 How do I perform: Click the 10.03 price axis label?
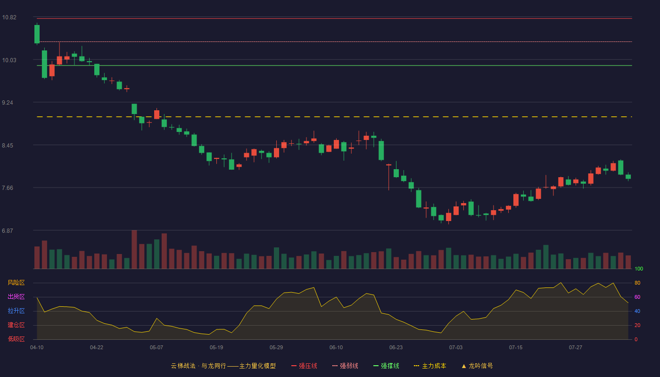9,60
